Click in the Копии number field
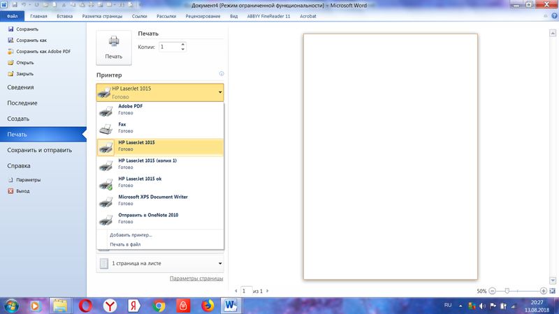 pyautogui.click(x=168, y=47)
